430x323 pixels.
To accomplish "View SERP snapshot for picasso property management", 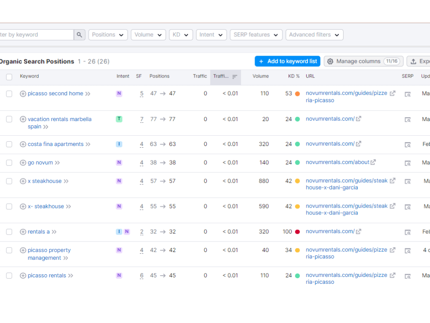I will point(408,251).
